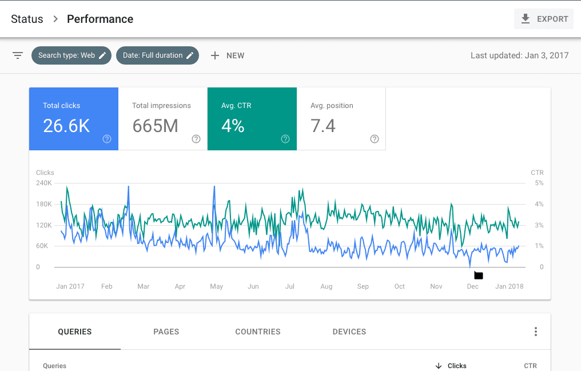Go to Status in the breadcrumb

(x=27, y=19)
